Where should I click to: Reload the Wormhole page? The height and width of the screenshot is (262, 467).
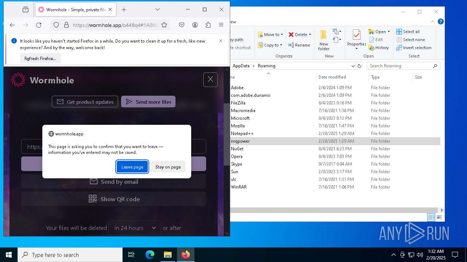click(x=39, y=25)
